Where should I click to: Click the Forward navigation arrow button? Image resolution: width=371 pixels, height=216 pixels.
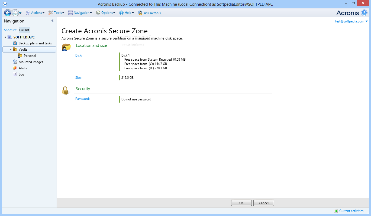15,13
